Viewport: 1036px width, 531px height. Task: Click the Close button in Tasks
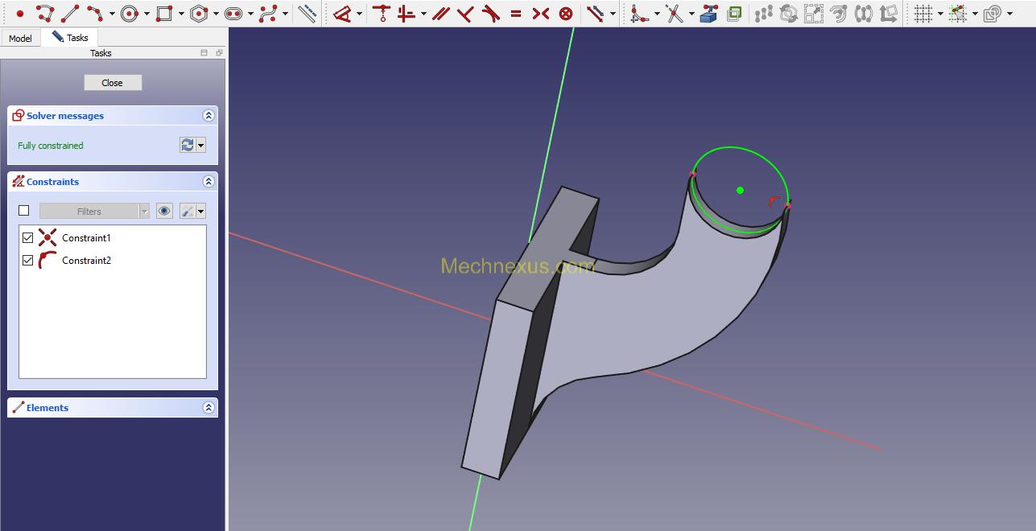pos(113,83)
